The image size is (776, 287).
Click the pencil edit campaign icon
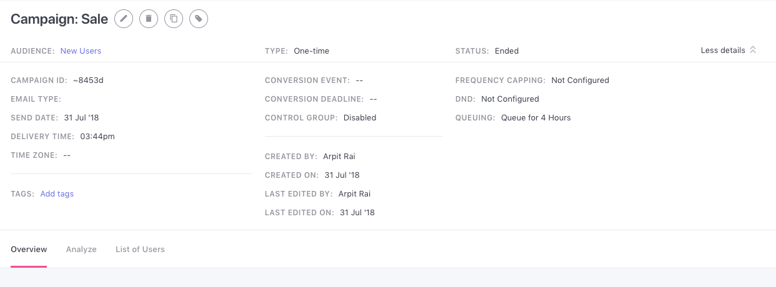124,19
